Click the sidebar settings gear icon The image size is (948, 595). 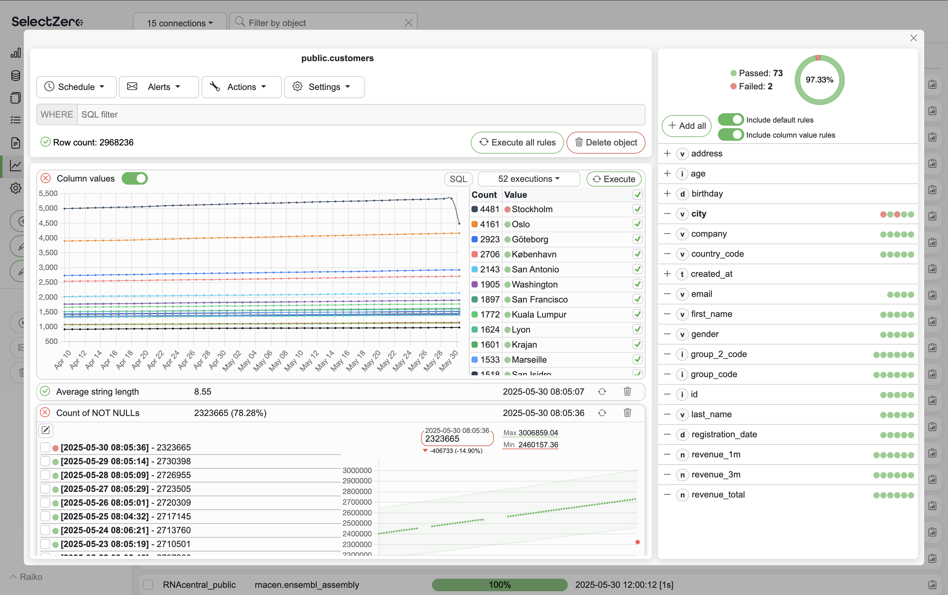15,188
